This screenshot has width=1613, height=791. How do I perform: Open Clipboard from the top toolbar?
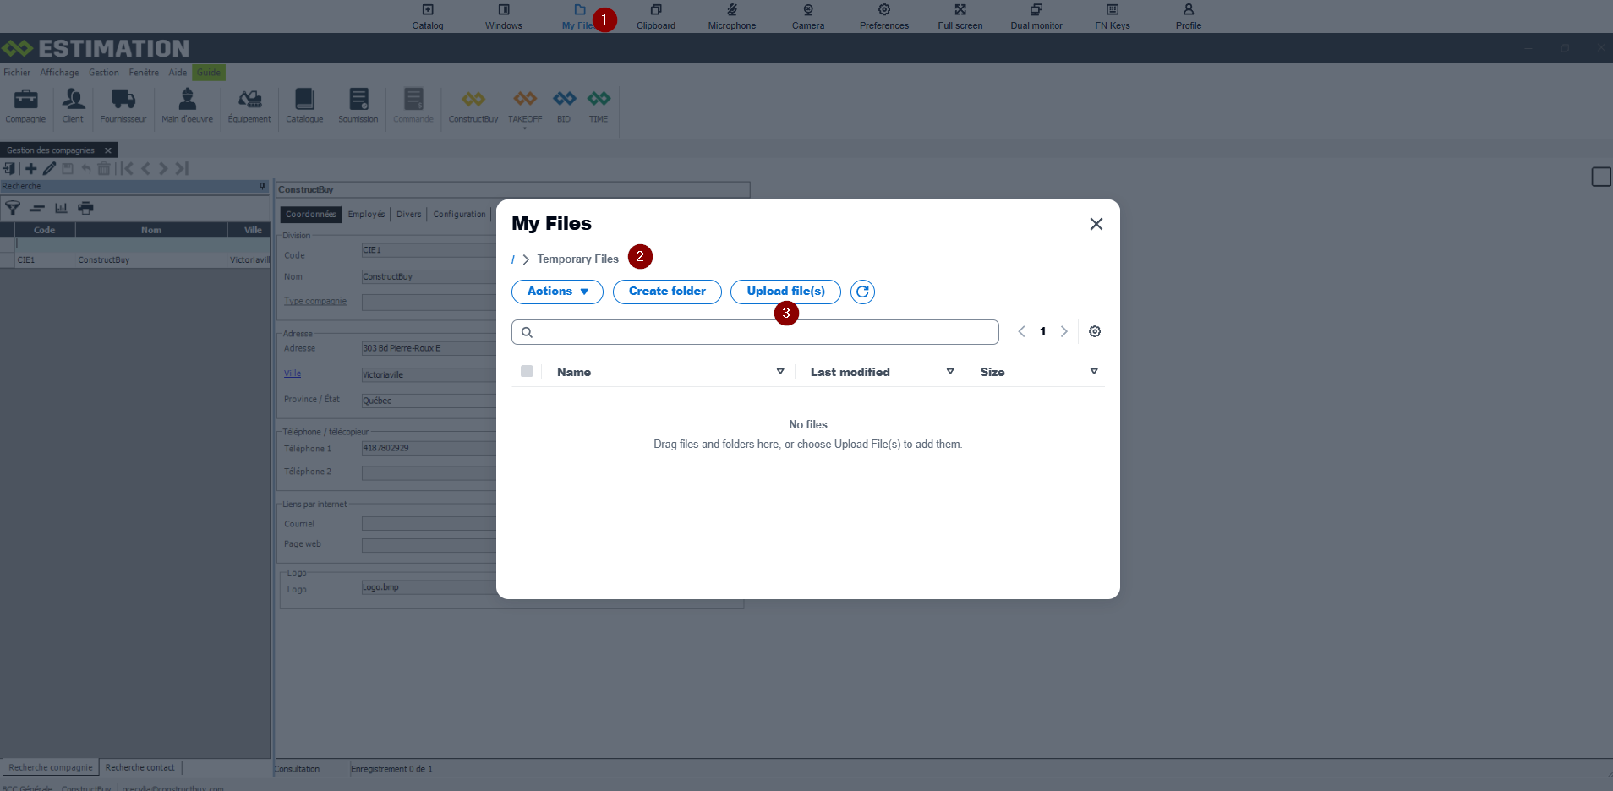656,16
